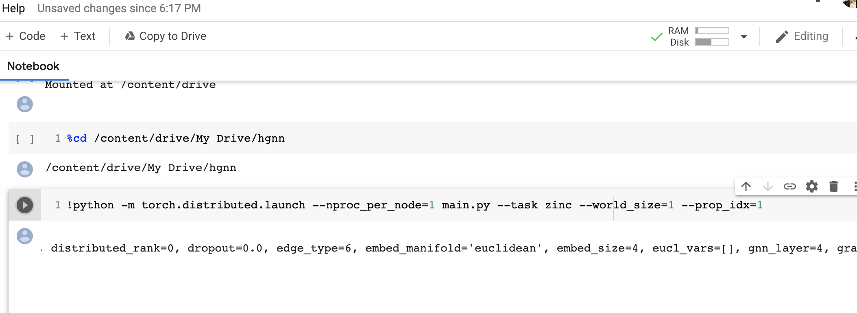
Task: Run the torch.distributed.launch cell
Action: (25, 205)
